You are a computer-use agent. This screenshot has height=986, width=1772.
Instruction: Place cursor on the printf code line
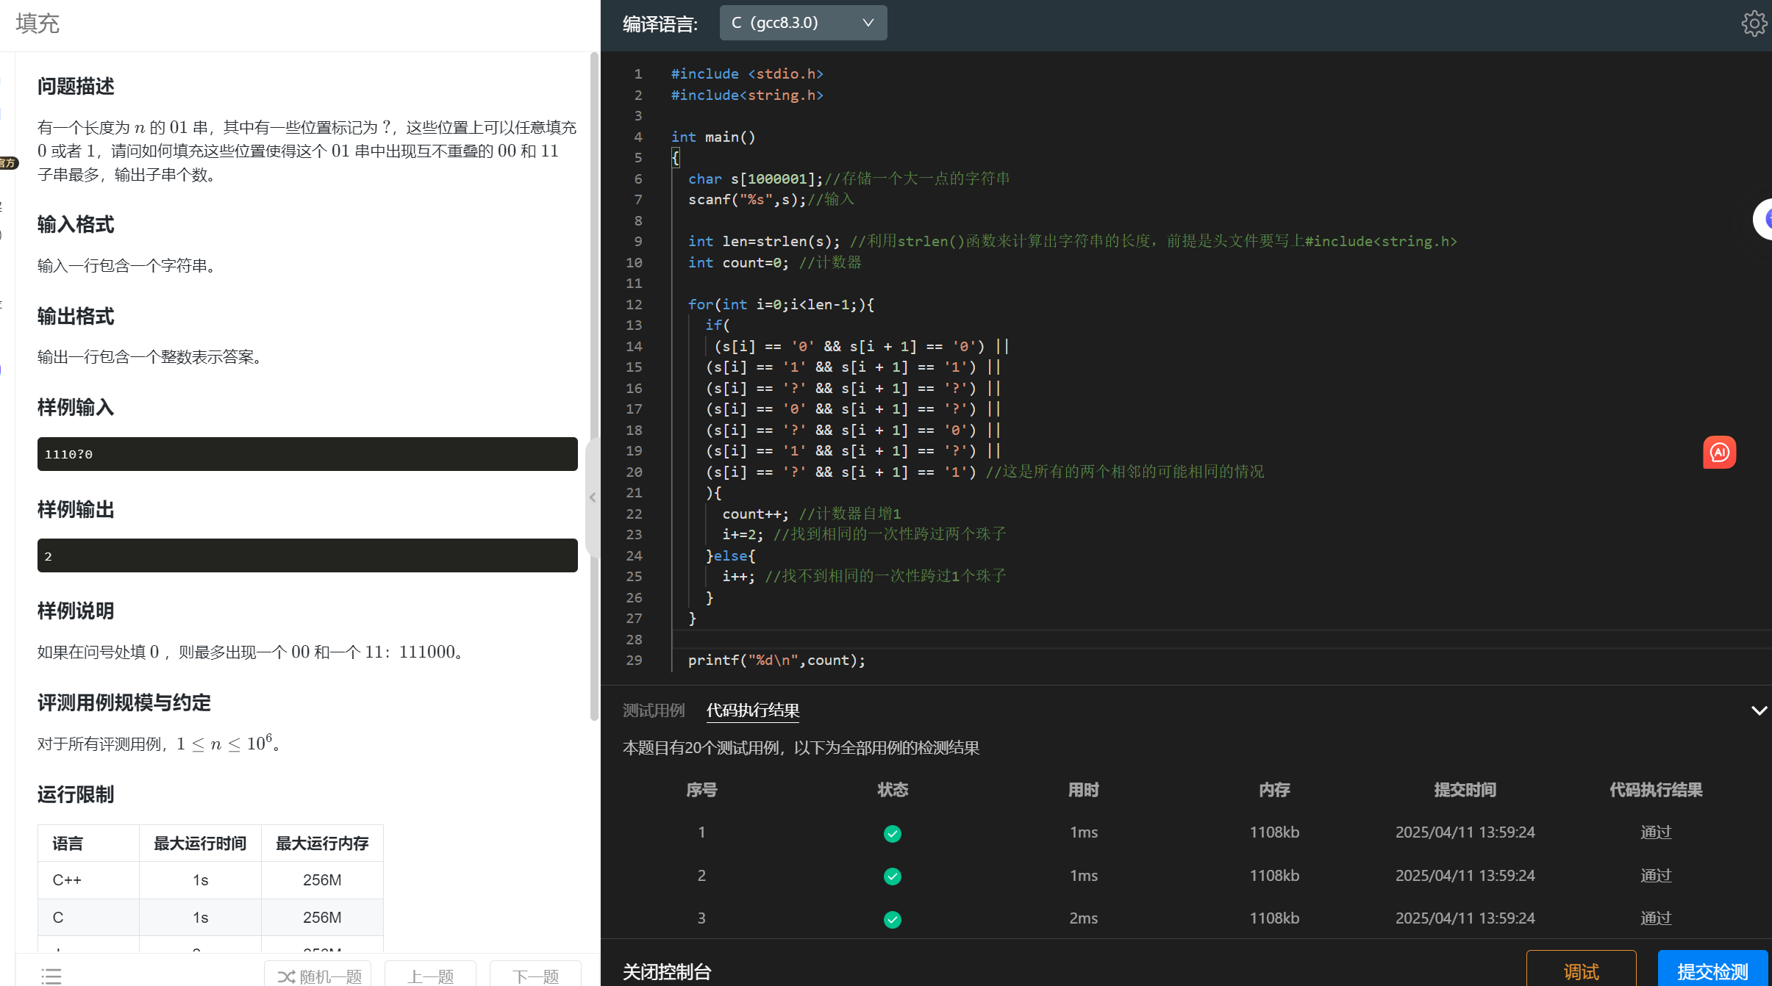776,661
